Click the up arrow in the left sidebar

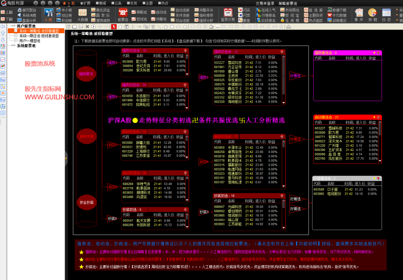click(3, 33)
